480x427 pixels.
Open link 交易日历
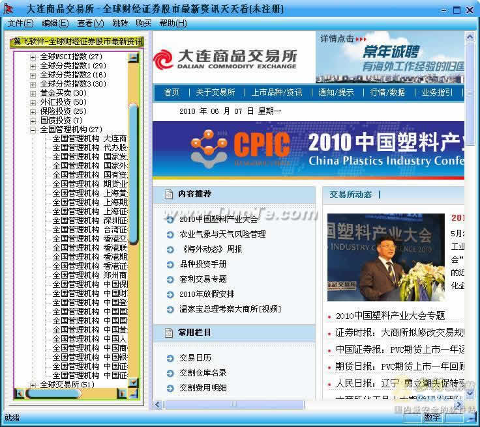(195, 358)
